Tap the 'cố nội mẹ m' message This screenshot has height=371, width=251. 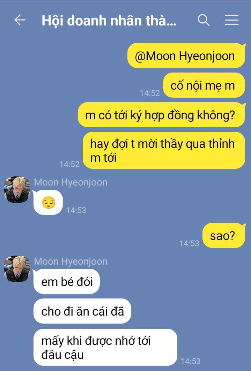204,85
